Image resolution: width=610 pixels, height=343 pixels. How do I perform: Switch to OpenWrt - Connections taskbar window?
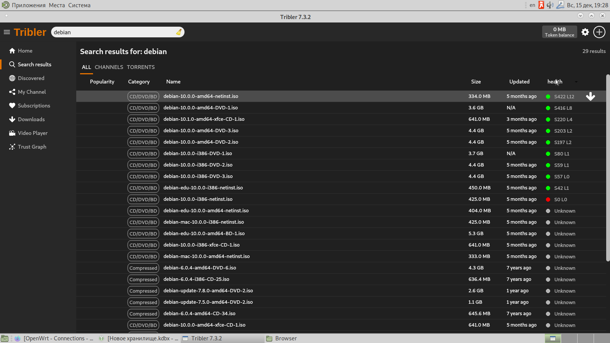pyautogui.click(x=54, y=338)
